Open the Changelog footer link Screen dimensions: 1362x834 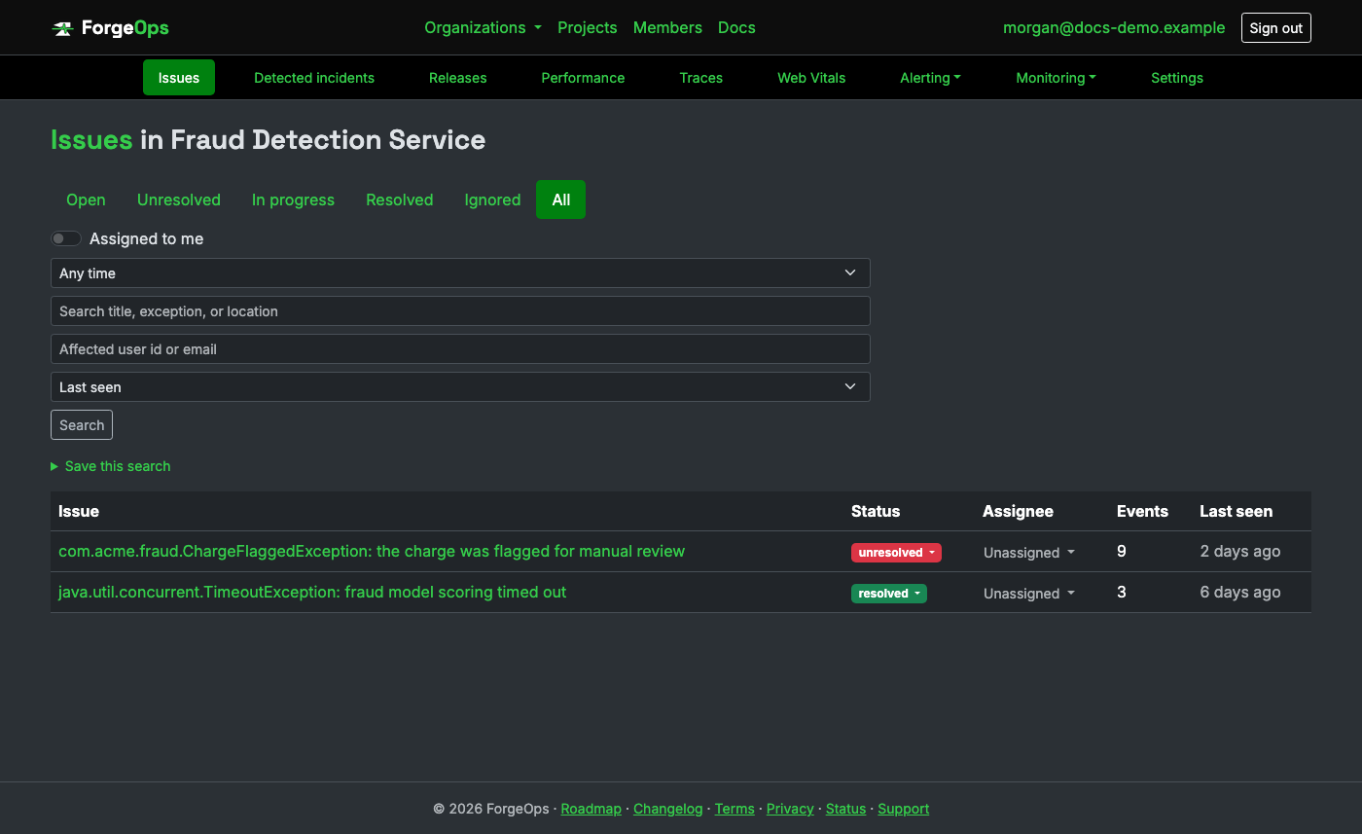[668, 809]
